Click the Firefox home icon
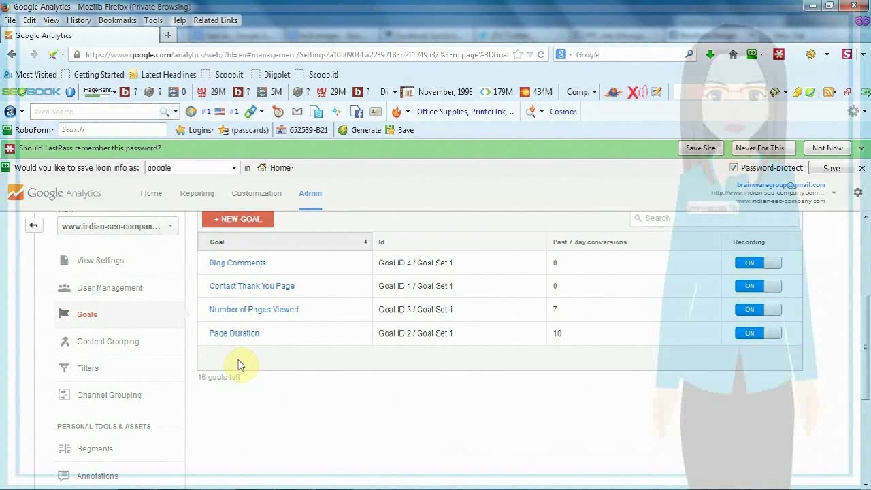Viewport: 871px width, 490px height. 733,54
